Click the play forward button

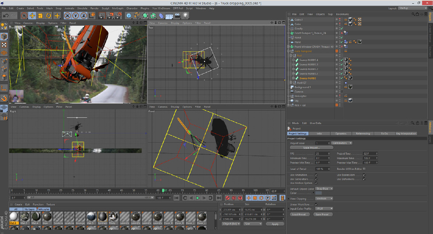tap(198, 198)
